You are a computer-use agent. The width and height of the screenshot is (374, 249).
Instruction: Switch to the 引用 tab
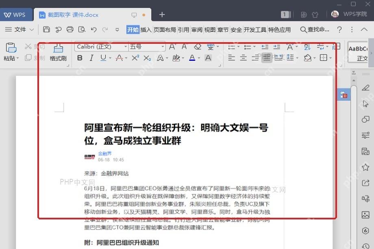point(183,30)
